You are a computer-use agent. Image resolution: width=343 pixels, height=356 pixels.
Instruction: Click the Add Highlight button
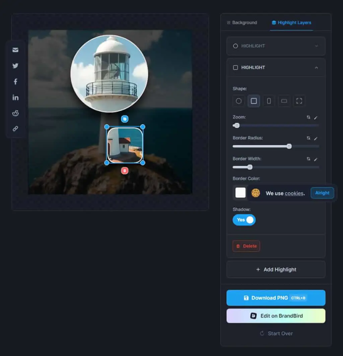(x=276, y=269)
